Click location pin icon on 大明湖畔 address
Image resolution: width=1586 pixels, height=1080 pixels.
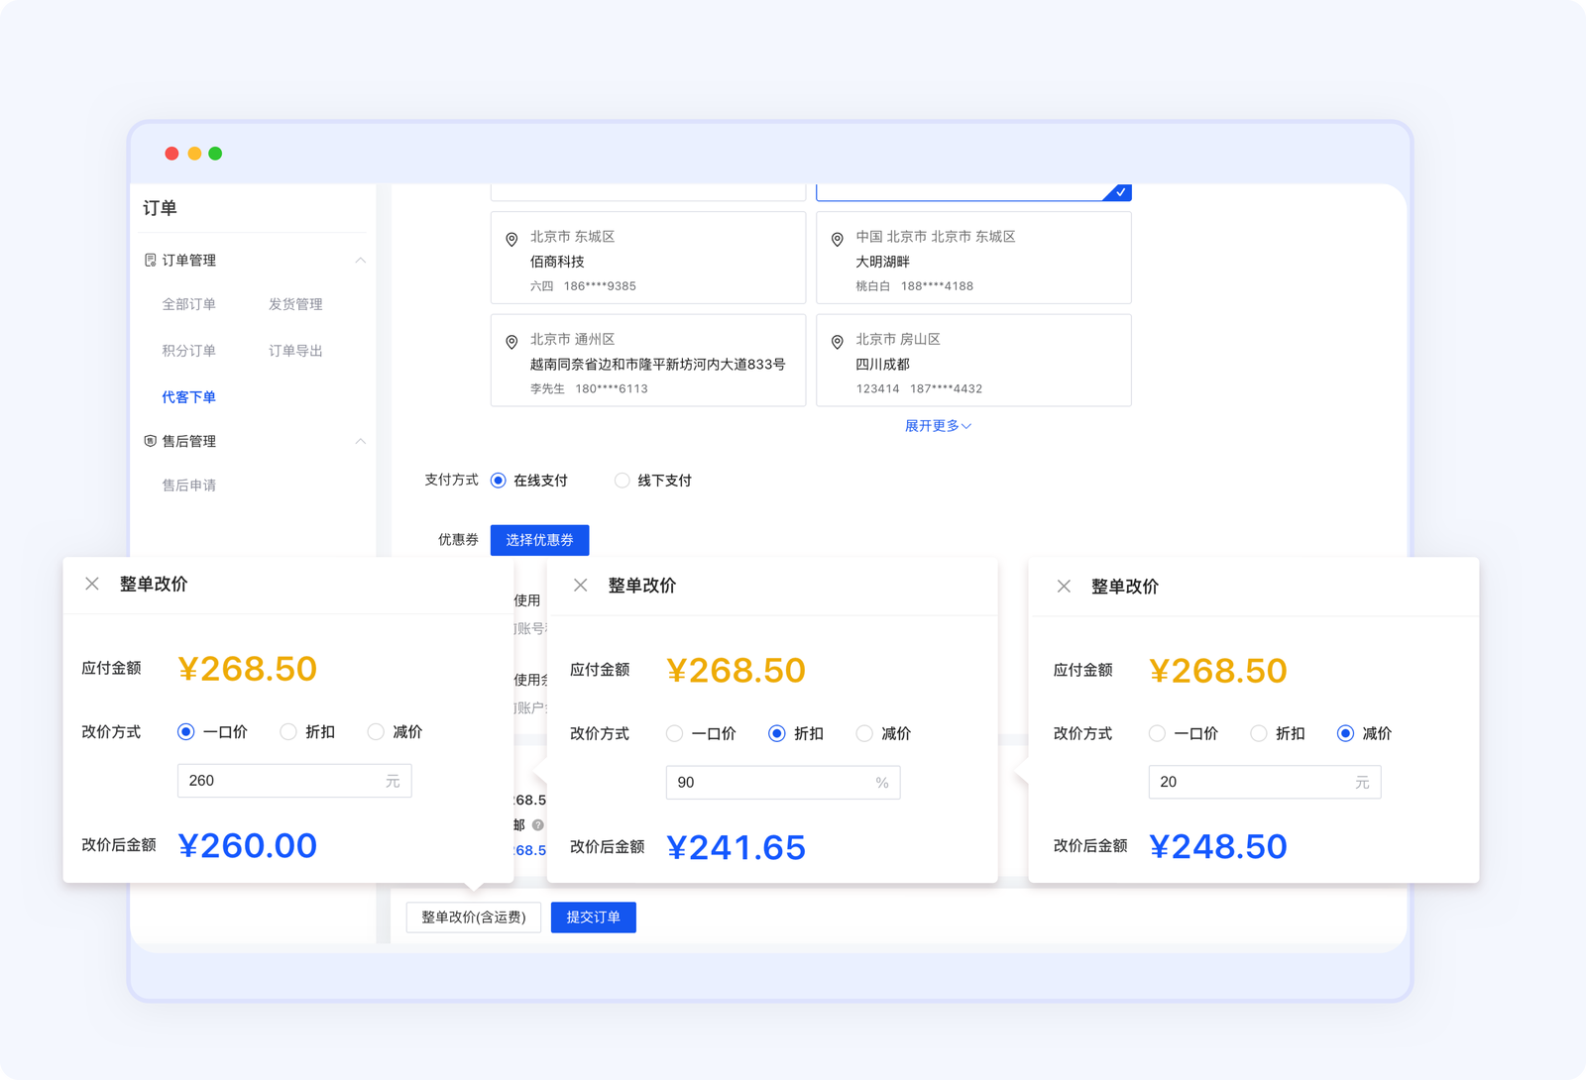838,240
